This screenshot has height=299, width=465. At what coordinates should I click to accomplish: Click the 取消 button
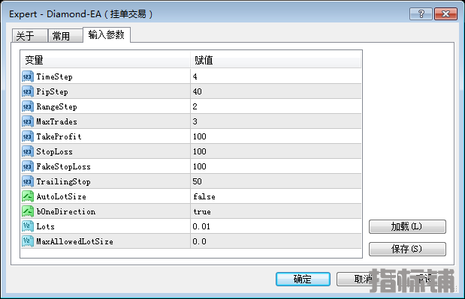[x=363, y=279]
